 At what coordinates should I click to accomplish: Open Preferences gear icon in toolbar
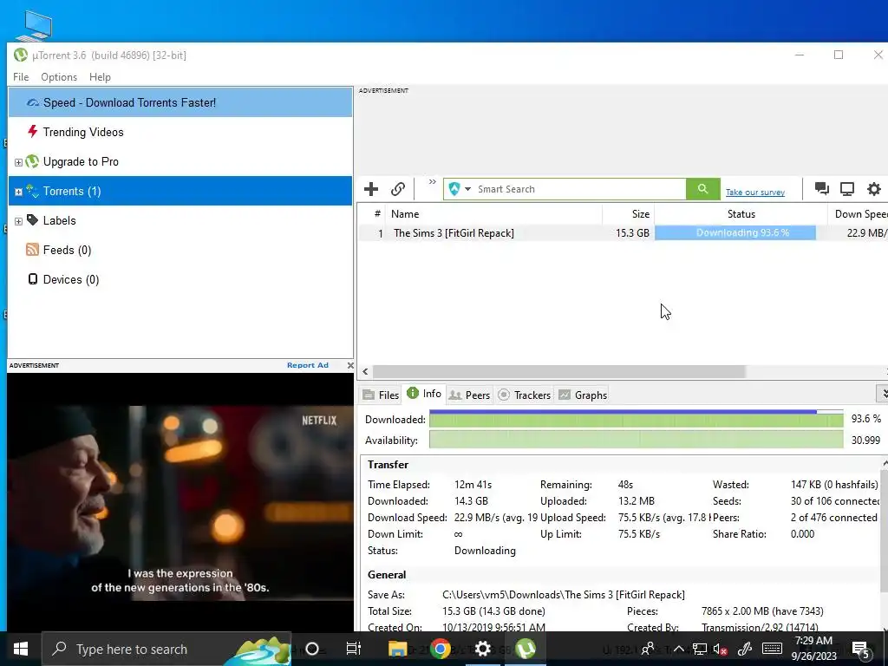point(874,188)
